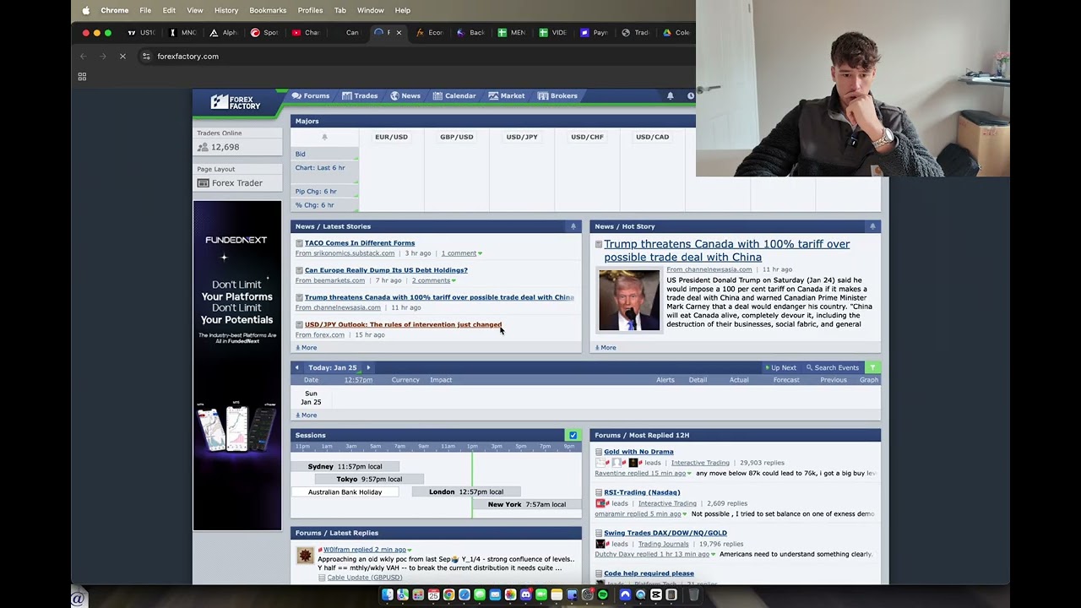Go to previous day in calendar
The image size is (1081, 608).
point(296,367)
